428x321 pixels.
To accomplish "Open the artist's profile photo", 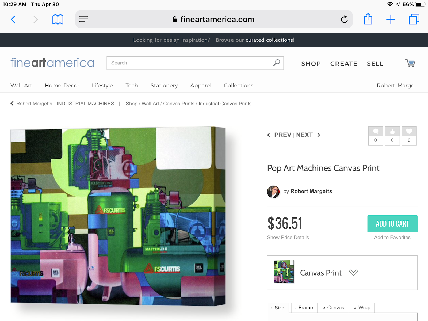I will pos(273,192).
